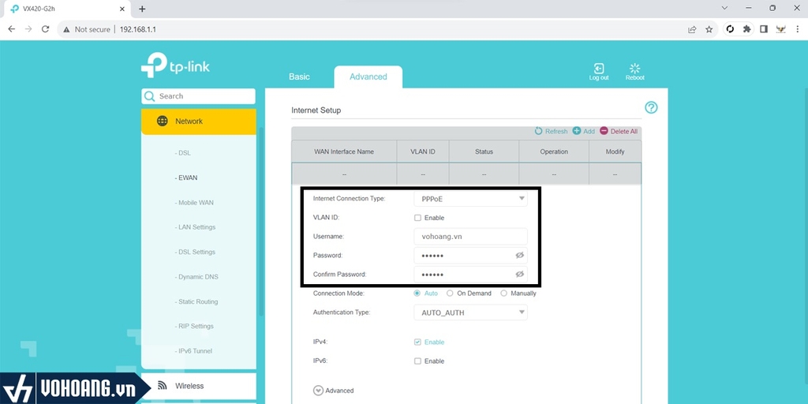Click the Delete All minus icon

click(604, 132)
